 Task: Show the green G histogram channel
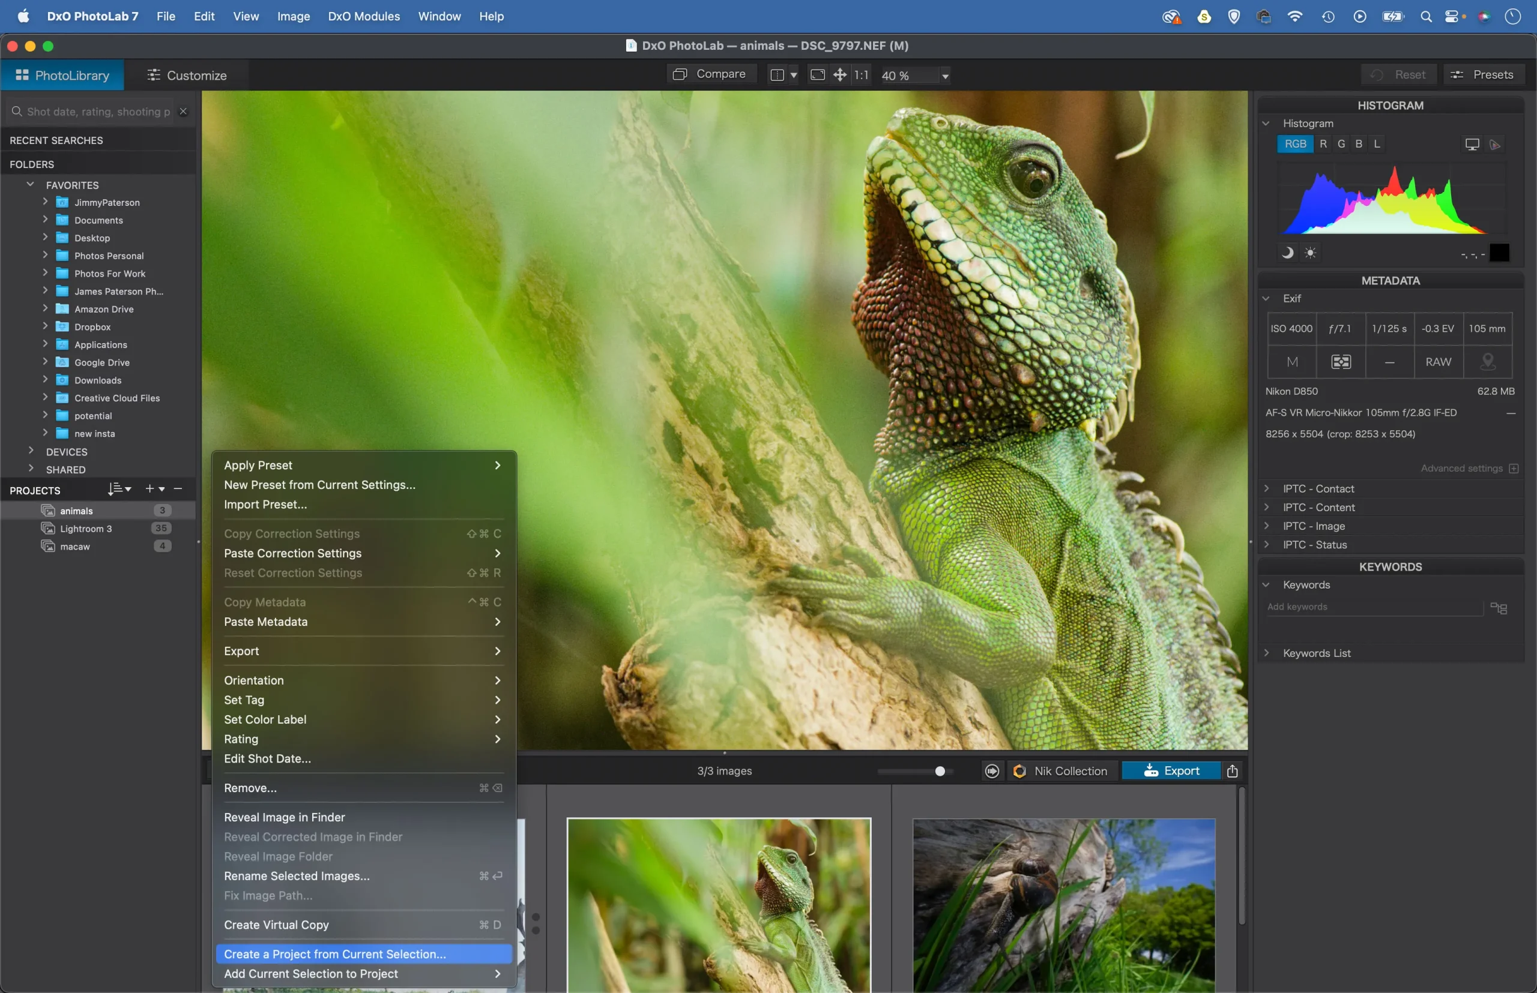1341,144
